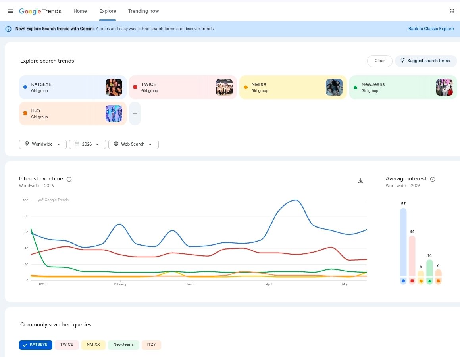Screen dimensions: 460x357
Task: Open the Google apps grid
Action: 452,11
